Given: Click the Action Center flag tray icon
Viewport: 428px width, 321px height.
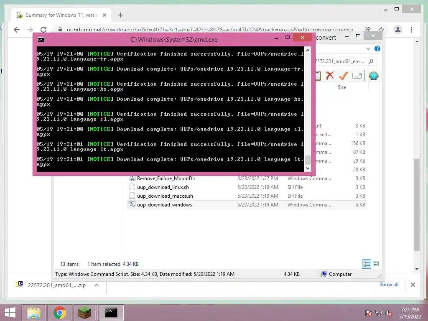Looking at the screenshot, I should pos(369,313).
